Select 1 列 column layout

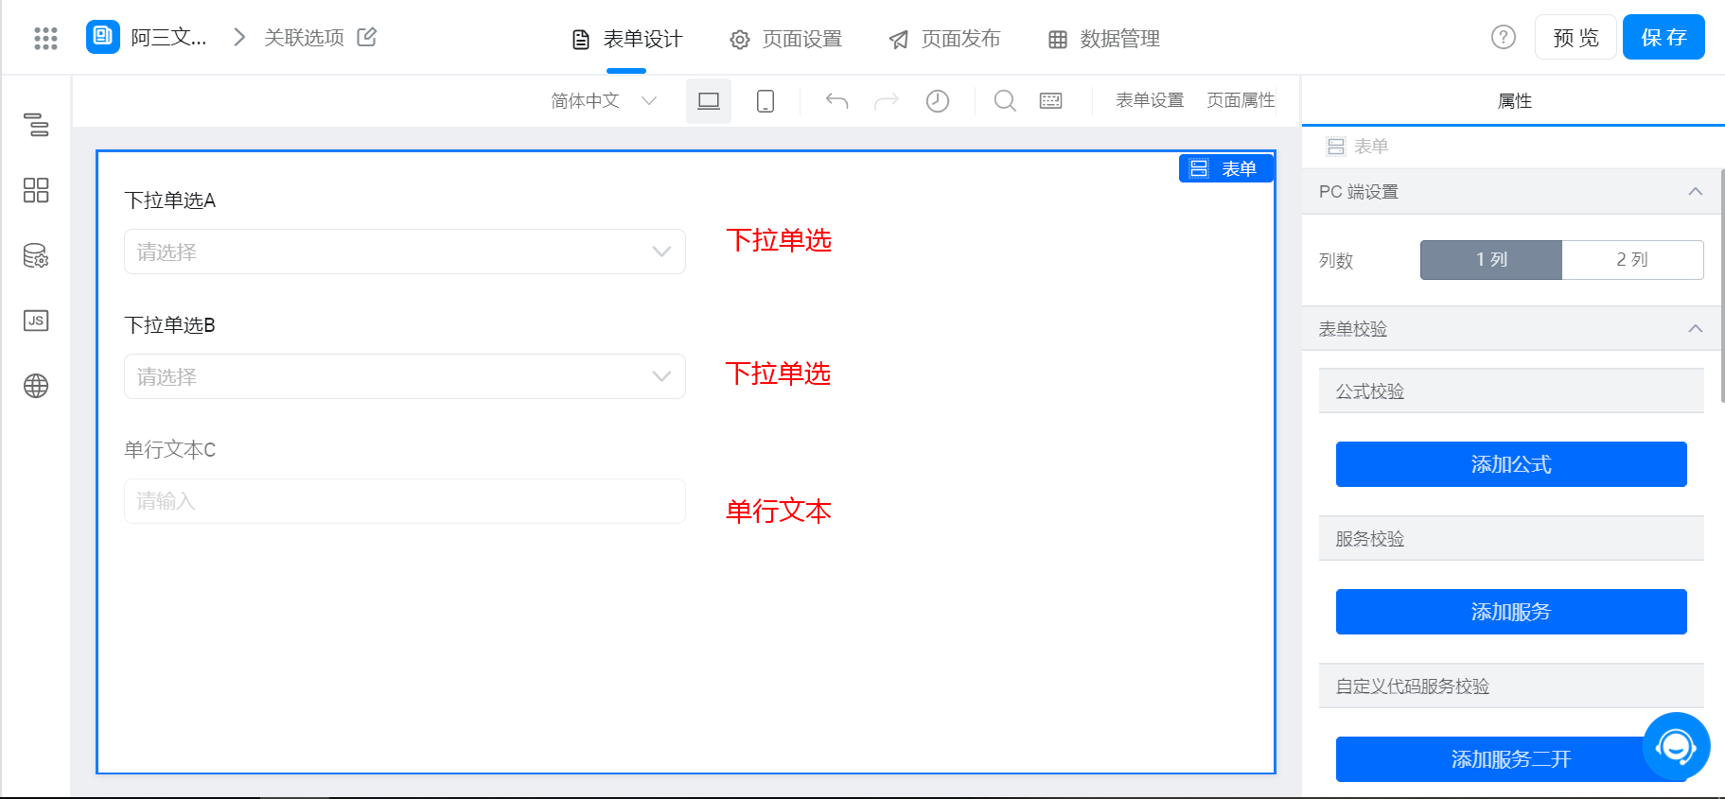(1491, 260)
